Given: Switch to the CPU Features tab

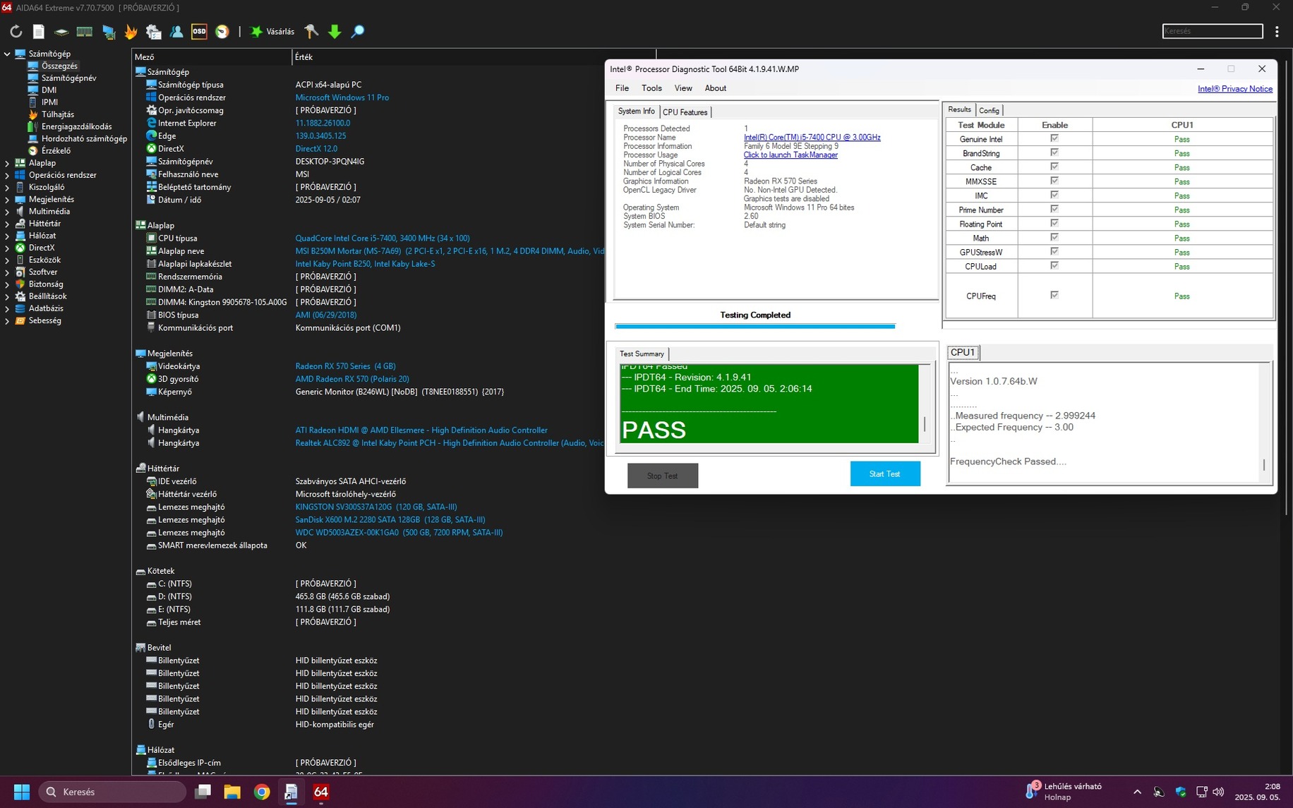Looking at the screenshot, I should click(685, 112).
